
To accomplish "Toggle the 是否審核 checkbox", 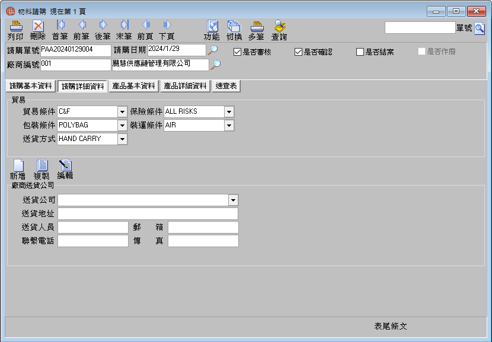I will coord(238,52).
